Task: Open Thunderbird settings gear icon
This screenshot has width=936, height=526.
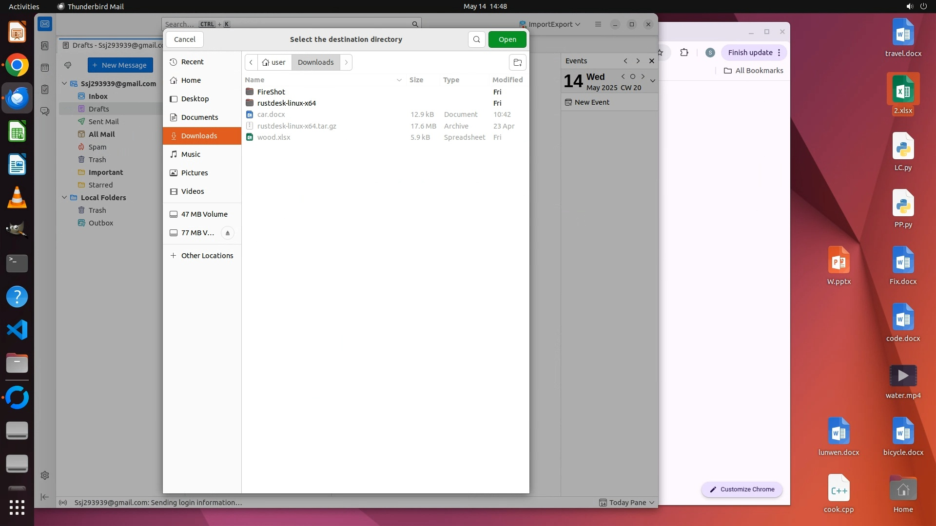Action: (x=45, y=475)
